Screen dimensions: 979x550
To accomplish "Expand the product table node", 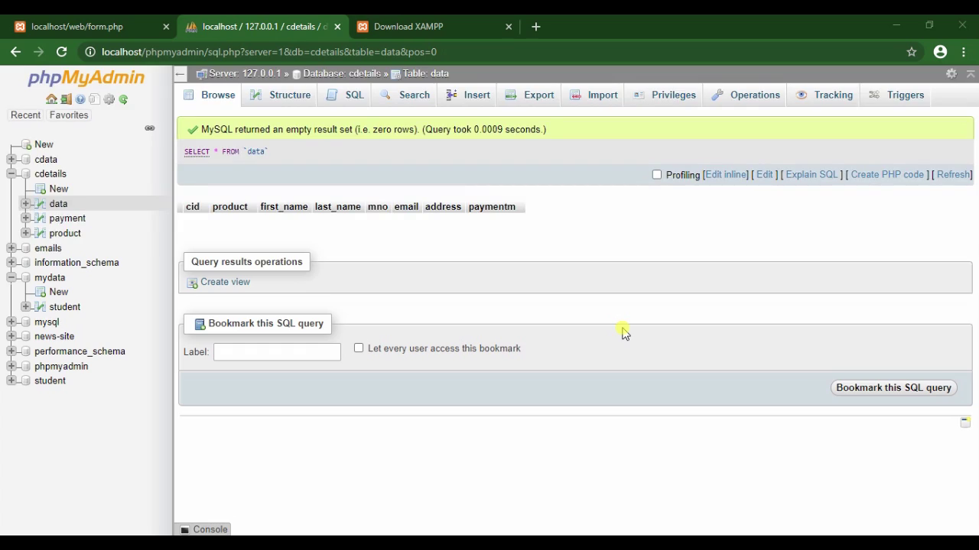I will tap(26, 233).
